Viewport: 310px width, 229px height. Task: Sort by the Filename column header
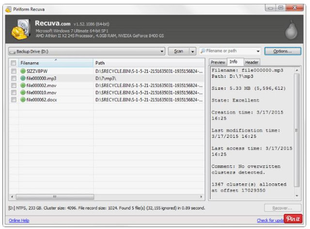pyautogui.click(x=56, y=63)
